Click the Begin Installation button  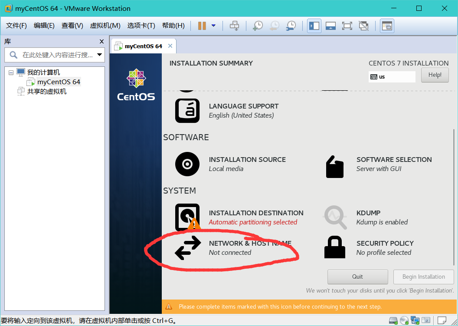[424, 277]
